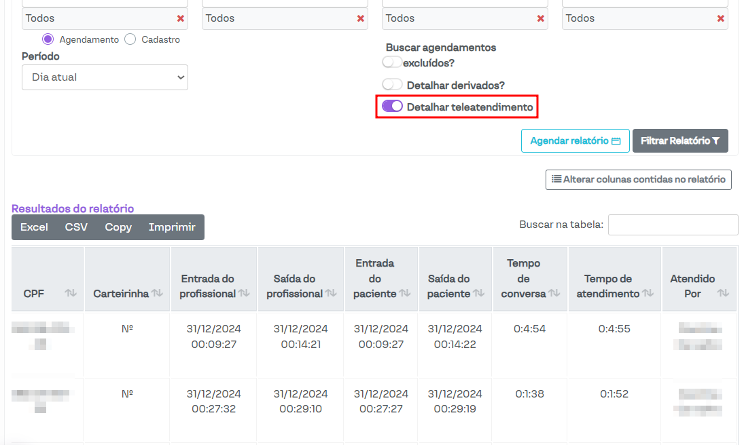Viewport: 744px width, 445px height.
Task: Disable the Detalhar teleatendimento switch
Action: coord(392,107)
